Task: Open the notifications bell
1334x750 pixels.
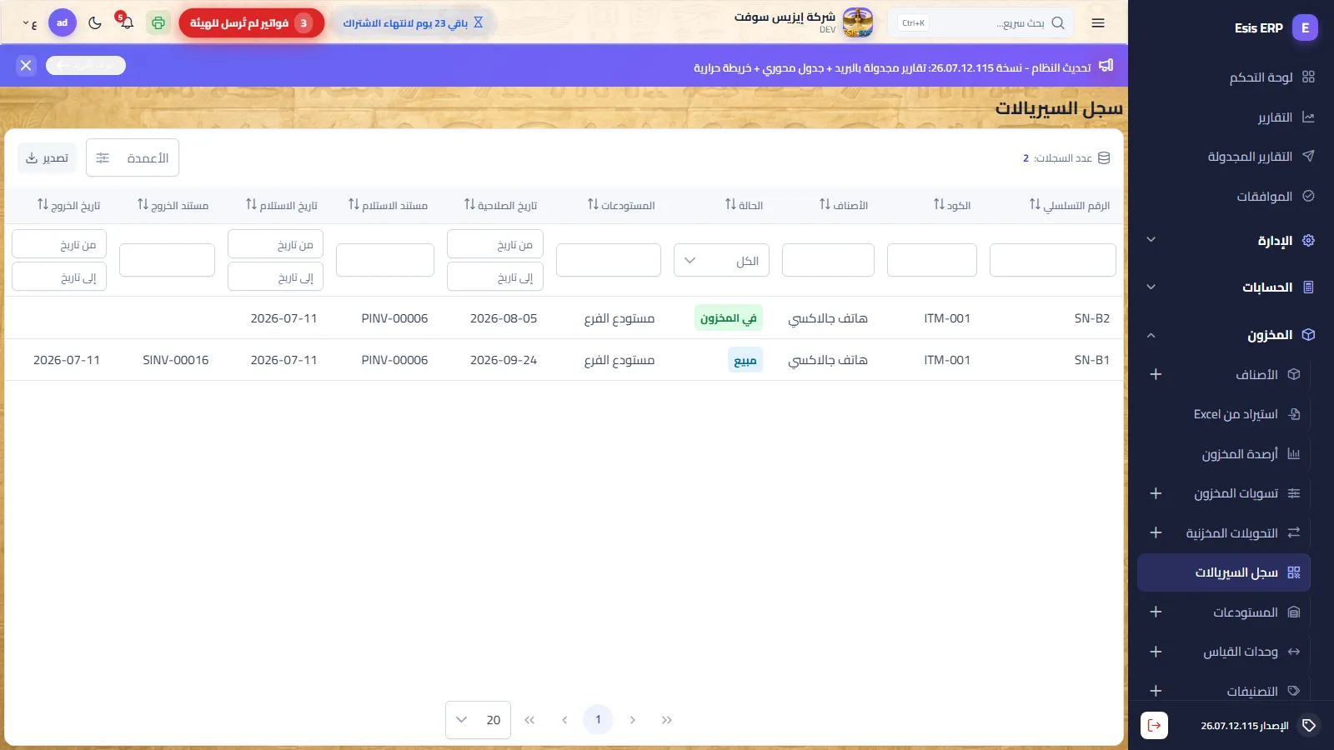Action: click(x=126, y=22)
